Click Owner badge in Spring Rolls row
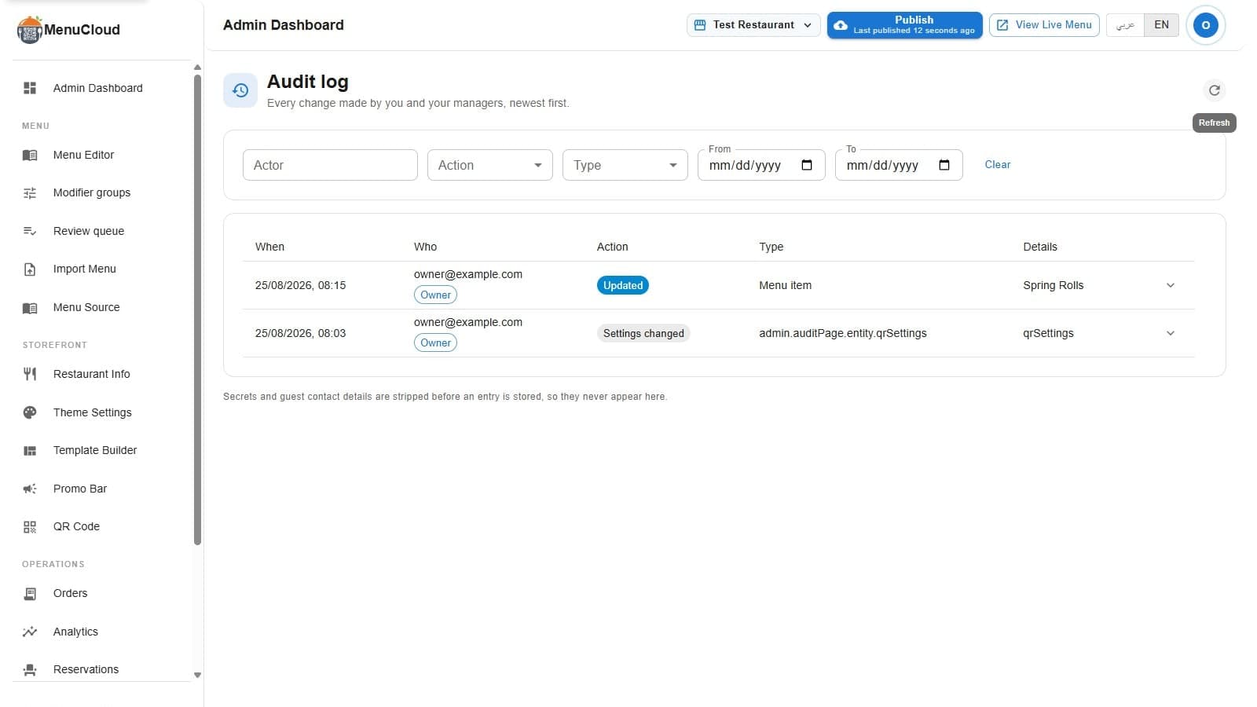Screen dimensions: 1257x707 [x=435, y=295]
